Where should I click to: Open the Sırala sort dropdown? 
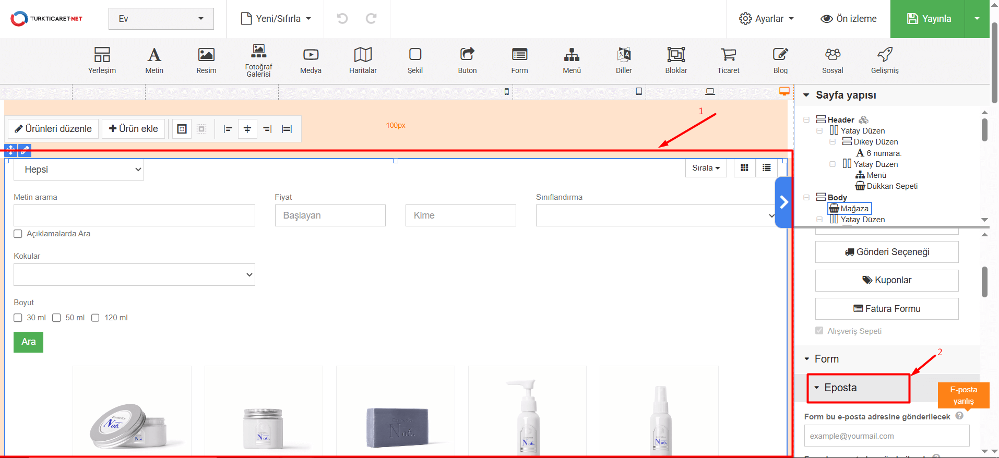[706, 168]
